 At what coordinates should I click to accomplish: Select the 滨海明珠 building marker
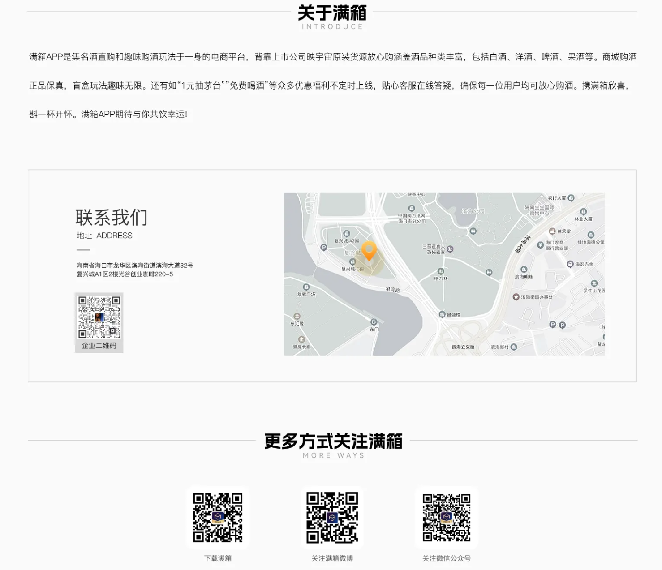coord(524,270)
